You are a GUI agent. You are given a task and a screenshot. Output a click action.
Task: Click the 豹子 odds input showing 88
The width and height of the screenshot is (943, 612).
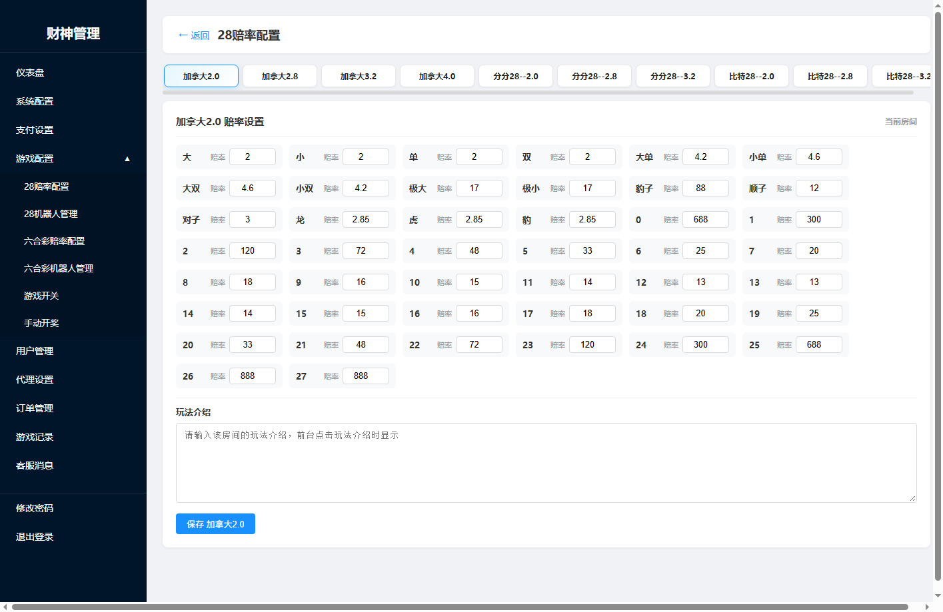706,188
